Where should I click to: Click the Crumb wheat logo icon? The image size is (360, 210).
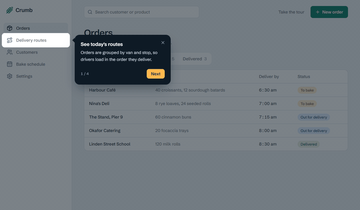point(10,10)
